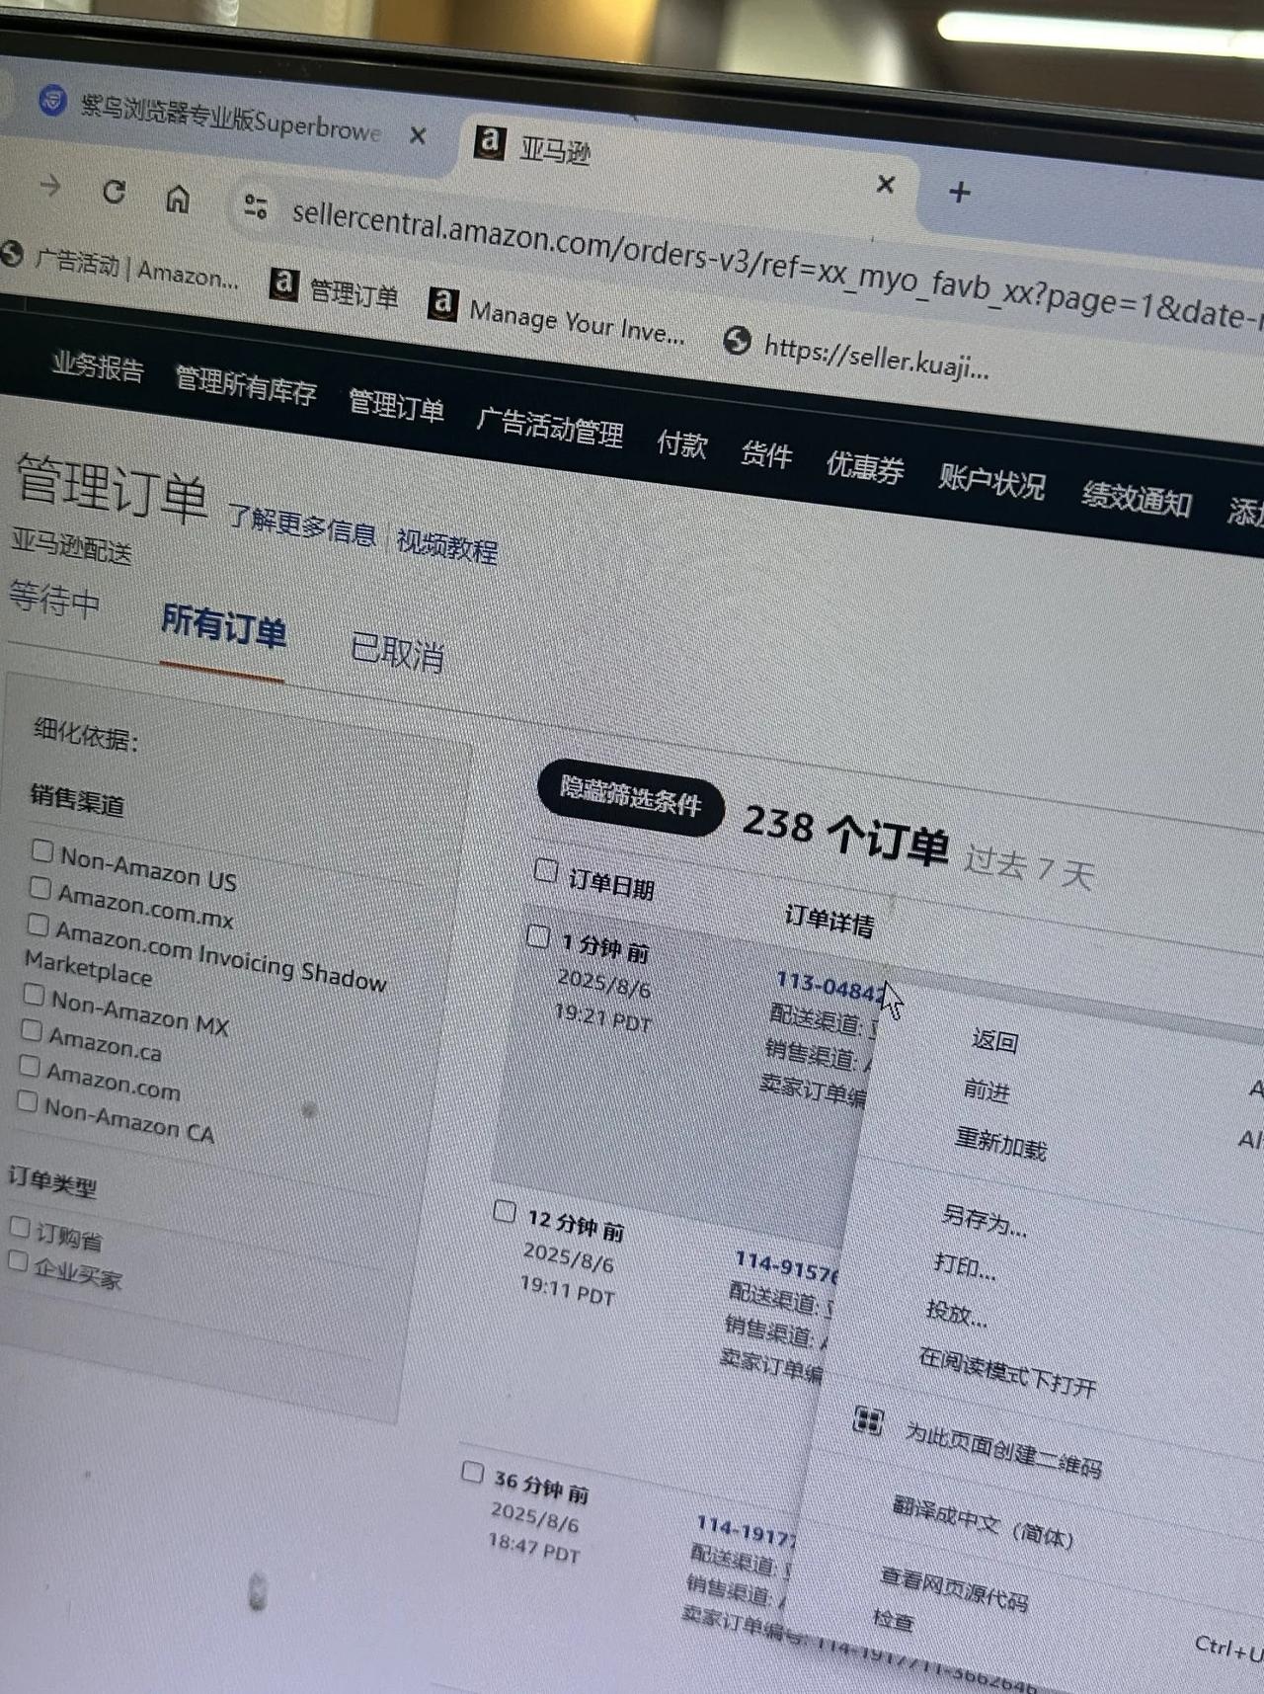Image resolution: width=1264 pixels, height=1694 pixels.
Task: Click the 订单详情 column header
Action: point(829,920)
